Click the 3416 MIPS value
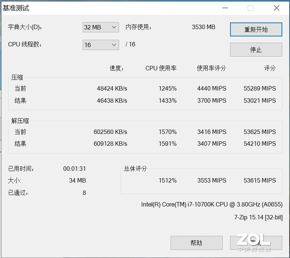Image resolution: width=290 pixels, height=258 pixels. (x=212, y=132)
